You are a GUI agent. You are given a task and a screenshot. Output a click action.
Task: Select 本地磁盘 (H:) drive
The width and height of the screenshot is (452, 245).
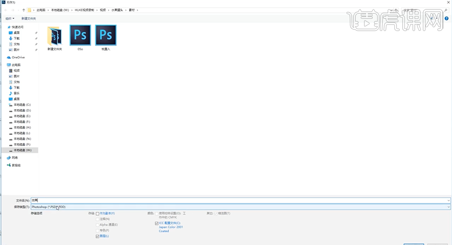(x=20, y=128)
